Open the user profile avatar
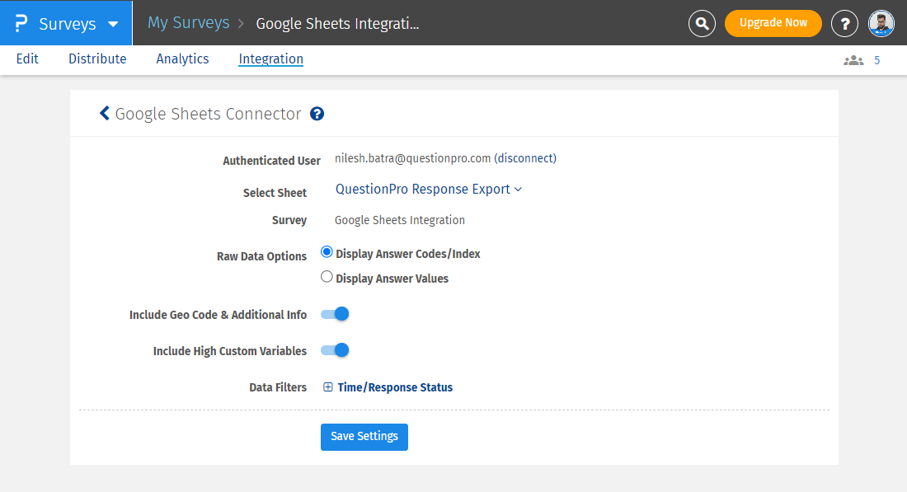Viewport: 907px width, 492px height. (881, 24)
